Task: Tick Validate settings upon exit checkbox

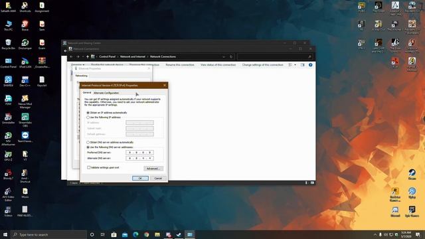Action: point(88,167)
